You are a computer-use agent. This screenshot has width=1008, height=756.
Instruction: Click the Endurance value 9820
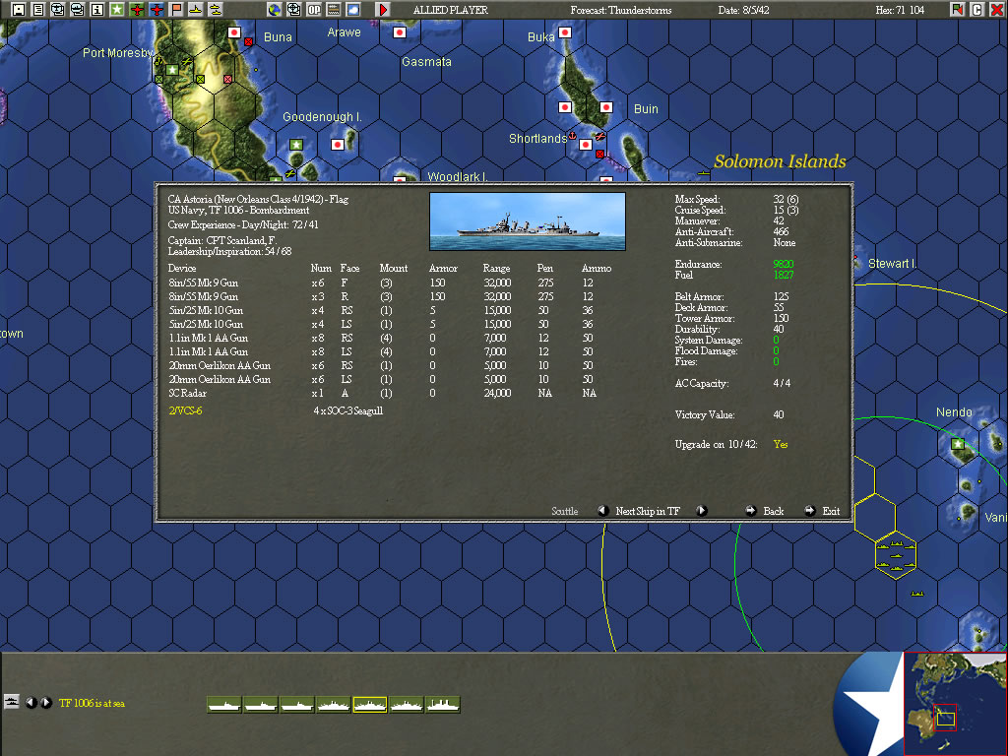pos(784,264)
